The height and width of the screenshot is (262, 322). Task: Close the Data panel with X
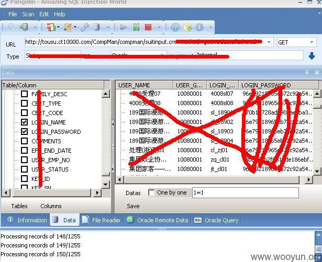pos(317,72)
